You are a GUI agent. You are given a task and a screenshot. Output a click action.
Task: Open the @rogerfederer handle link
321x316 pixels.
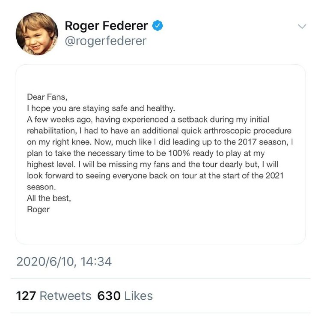pyautogui.click(x=105, y=41)
